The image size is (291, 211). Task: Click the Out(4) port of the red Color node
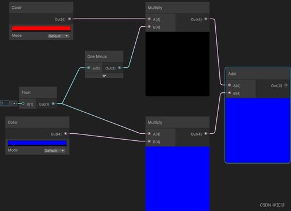tap(69, 19)
